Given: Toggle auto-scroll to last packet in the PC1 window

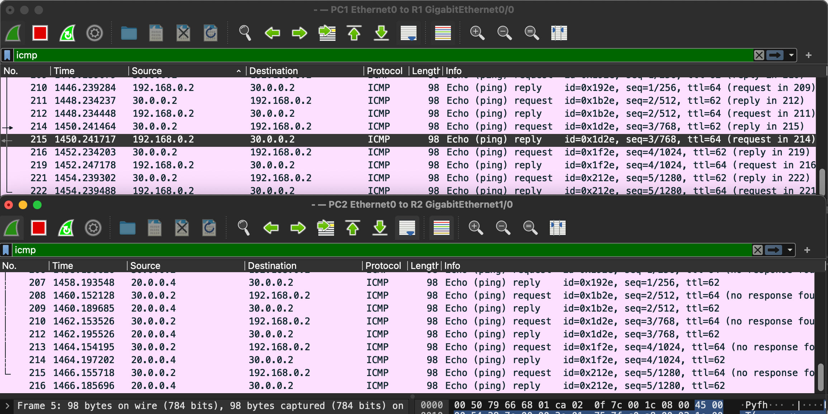Looking at the screenshot, I should click(x=409, y=33).
